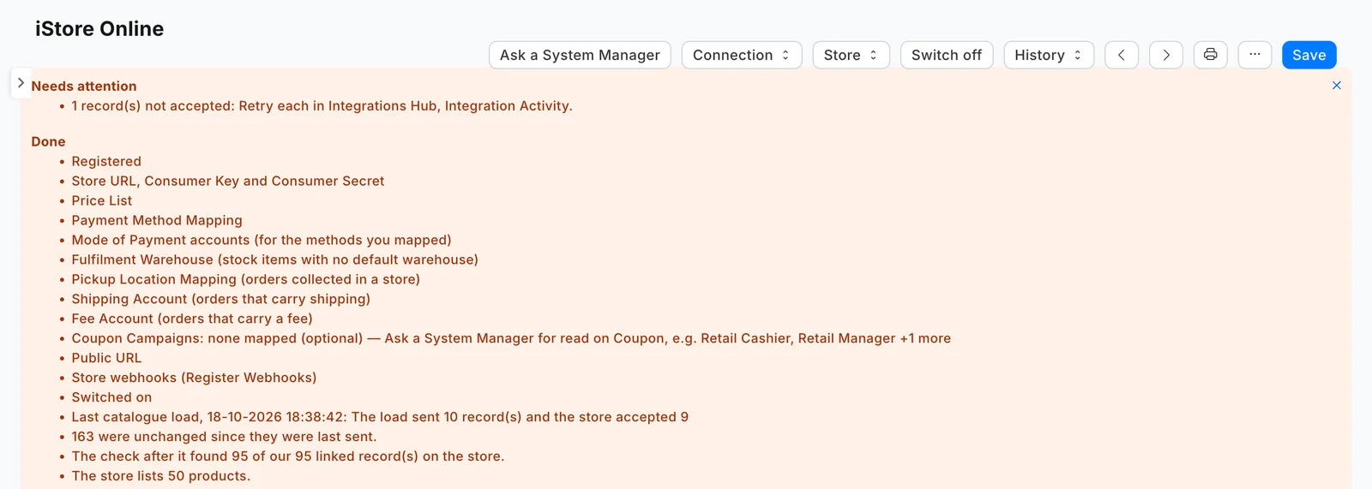Click the Pickup Location Mapping item
1372x489 pixels.
coord(246,280)
